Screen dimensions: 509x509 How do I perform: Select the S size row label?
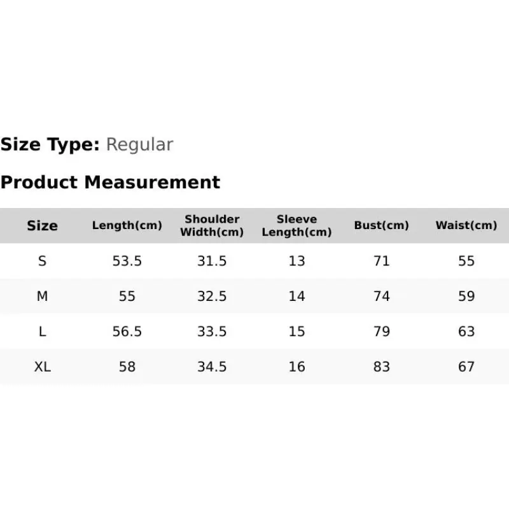42,261
